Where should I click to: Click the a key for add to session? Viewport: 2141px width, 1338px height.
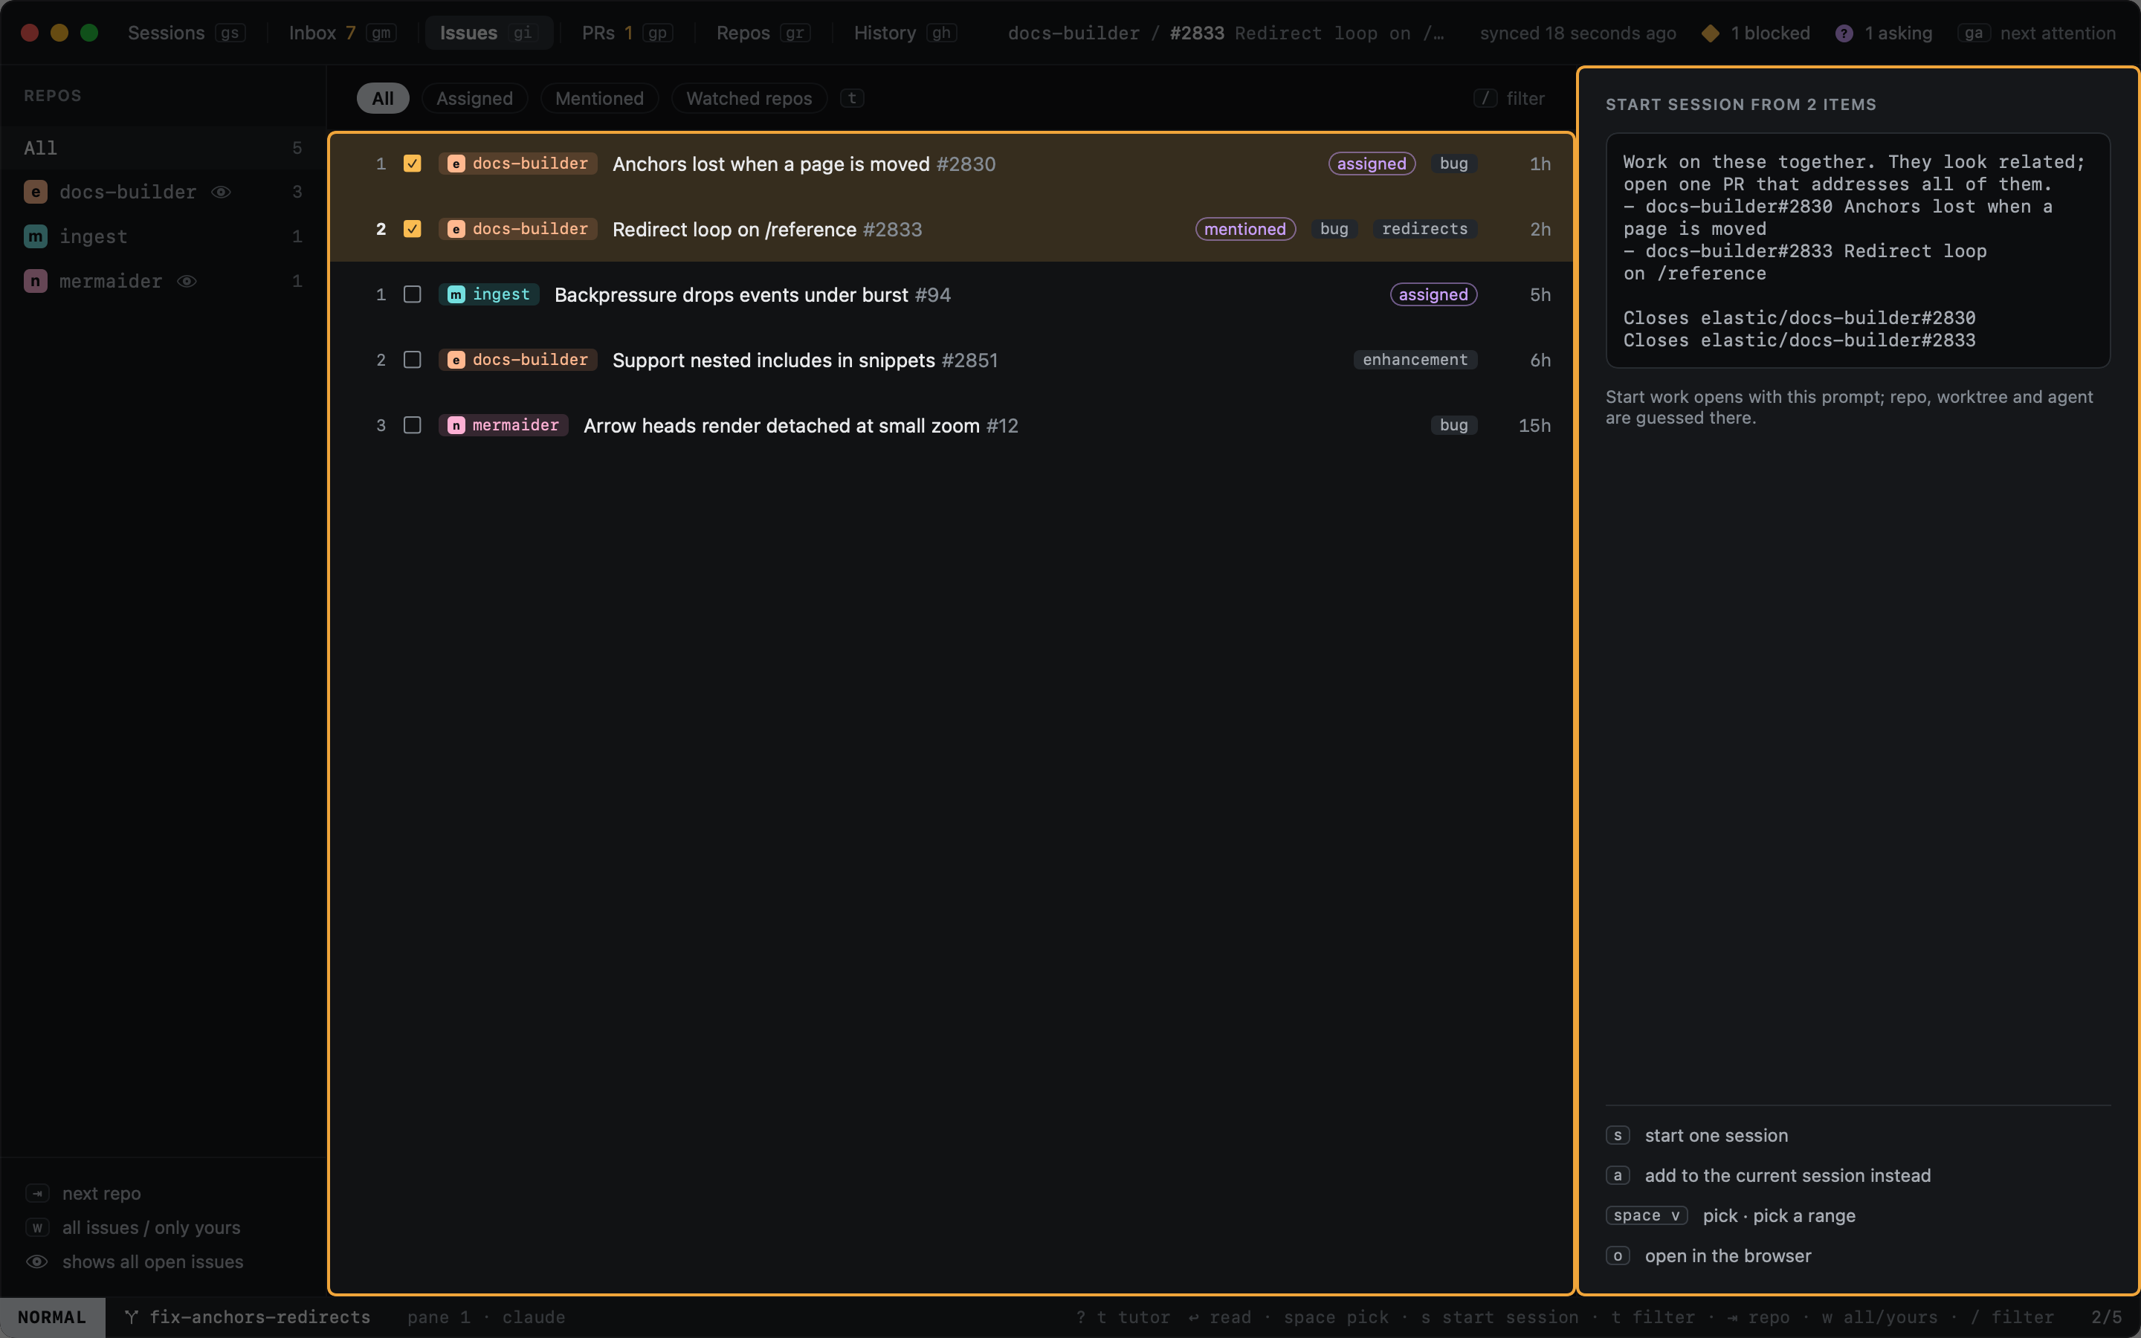[x=1618, y=1175]
